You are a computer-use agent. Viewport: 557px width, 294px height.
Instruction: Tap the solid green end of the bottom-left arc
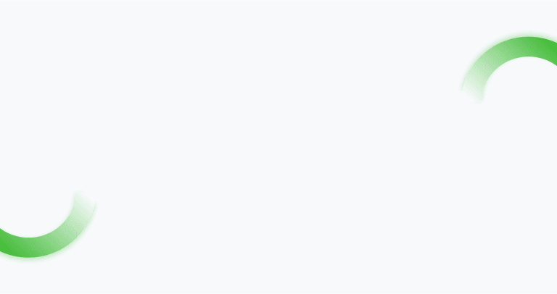coord(8,244)
